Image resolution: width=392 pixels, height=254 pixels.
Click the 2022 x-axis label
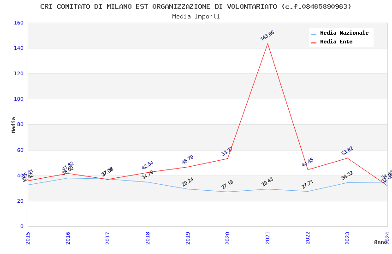(308, 238)
